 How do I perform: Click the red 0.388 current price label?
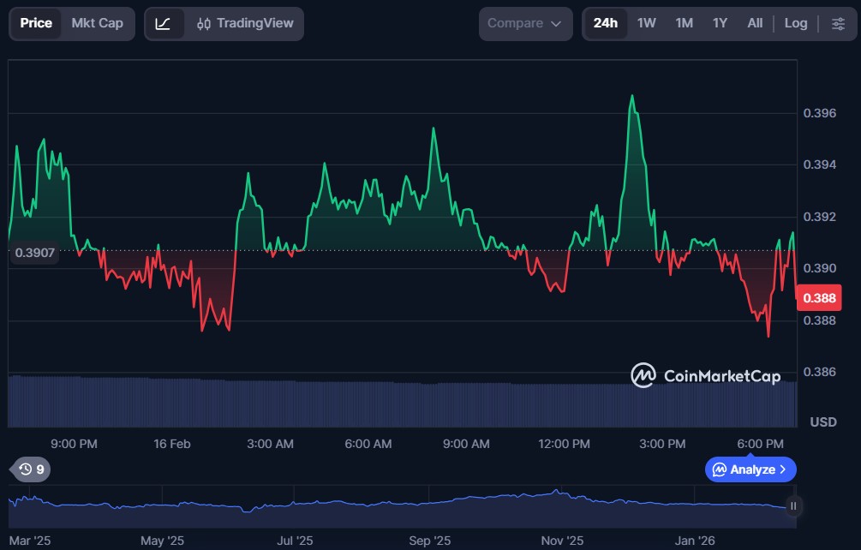point(818,298)
